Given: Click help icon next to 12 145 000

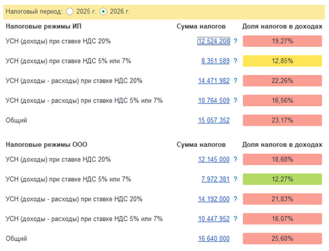Looking at the screenshot, I should click(x=236, y=160).
